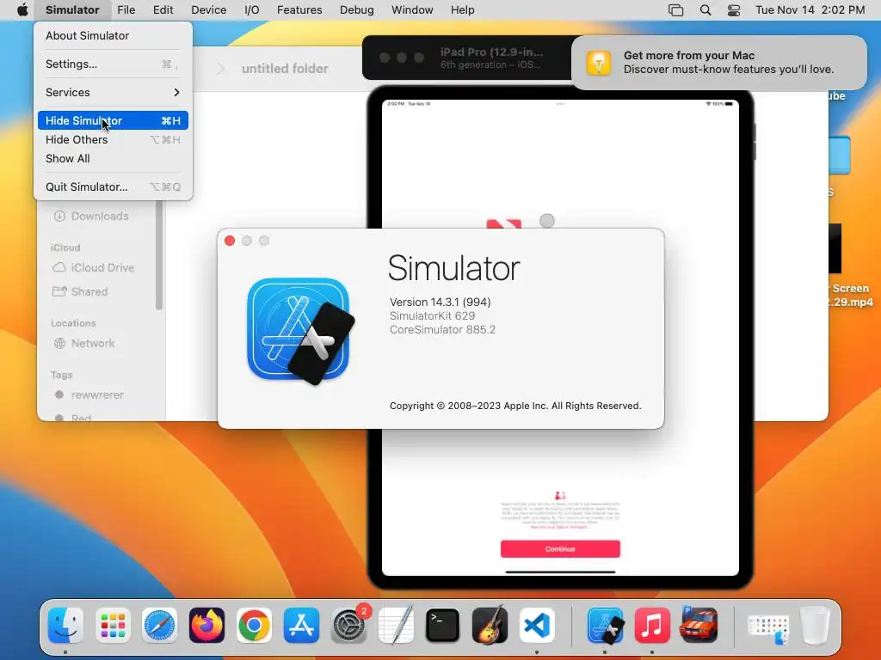Close the About Simulator window
This screenshot has height=660, width=881.
(230, 241)
